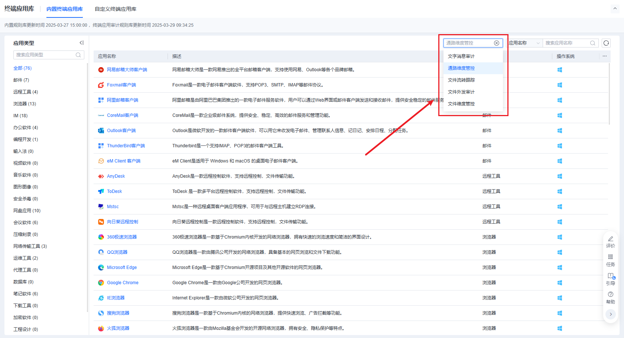This screenshot has width=624, height=338.
Task: Open the 任务 tasks icon
Action: tap(610, 260)
